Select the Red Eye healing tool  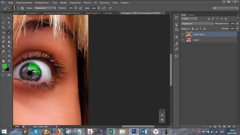coord(3,33)
